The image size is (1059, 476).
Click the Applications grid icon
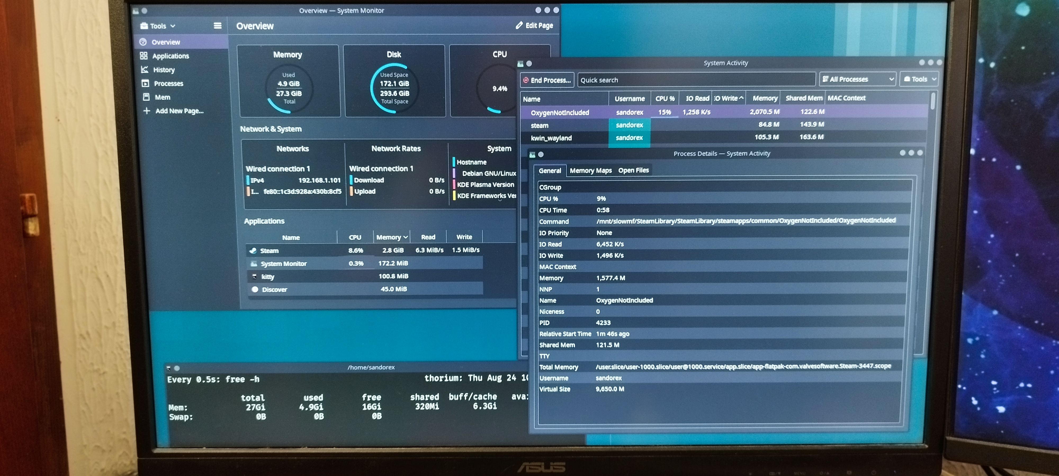143,56
